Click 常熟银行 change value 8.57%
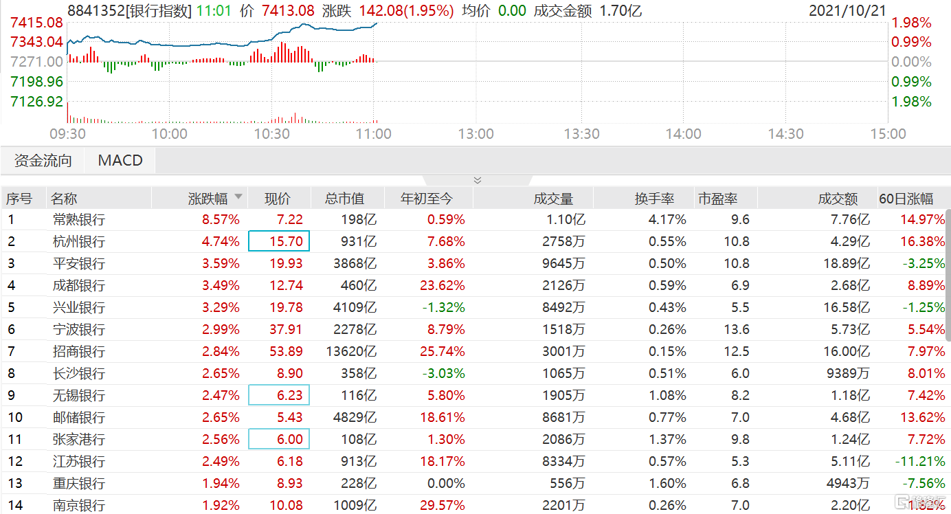 221,220
